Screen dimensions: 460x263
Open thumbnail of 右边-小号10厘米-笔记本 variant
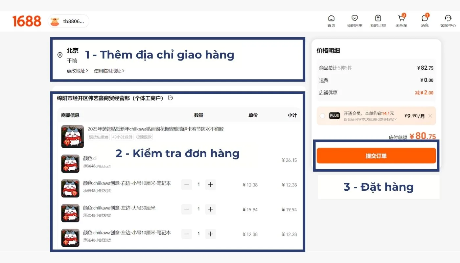coord(70,188)
